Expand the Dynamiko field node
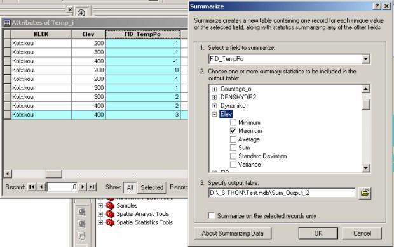This screenshot has width=394, height=247. click(x=214, y=106)
